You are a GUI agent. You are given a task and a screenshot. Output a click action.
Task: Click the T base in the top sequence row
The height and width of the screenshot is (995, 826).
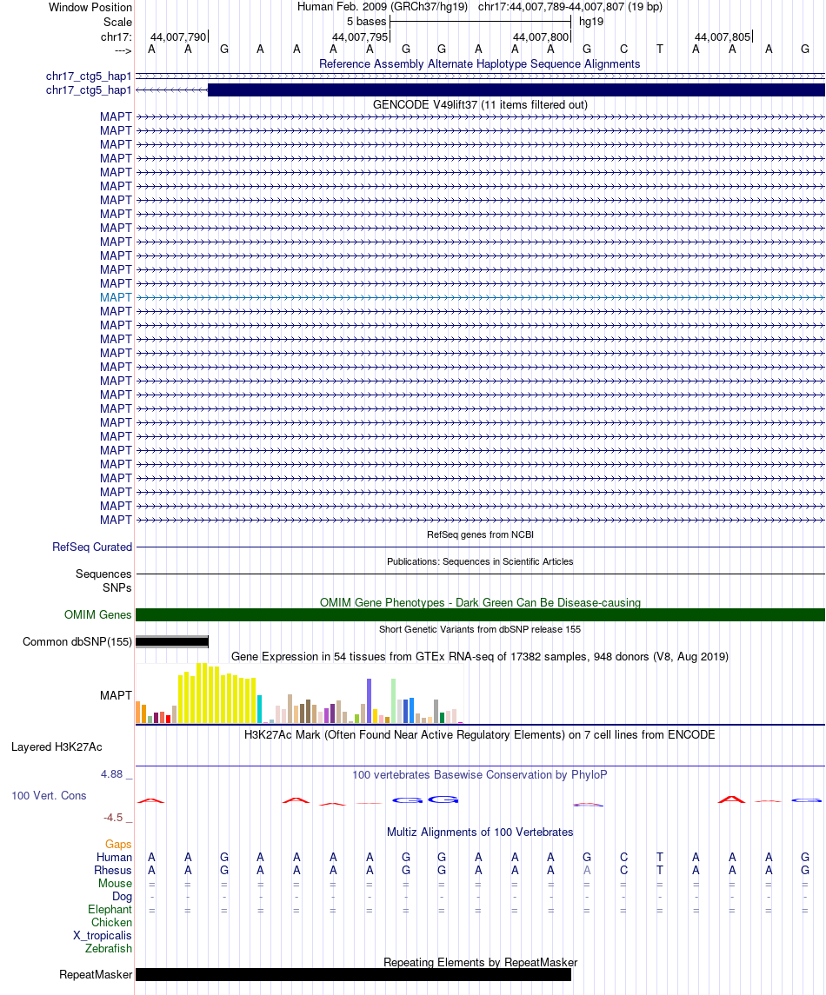pyautogui.click(x=660, y=49)
